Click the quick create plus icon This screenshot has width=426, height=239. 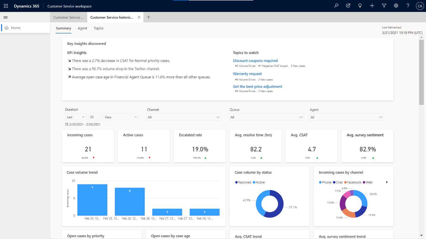(372, 6)
